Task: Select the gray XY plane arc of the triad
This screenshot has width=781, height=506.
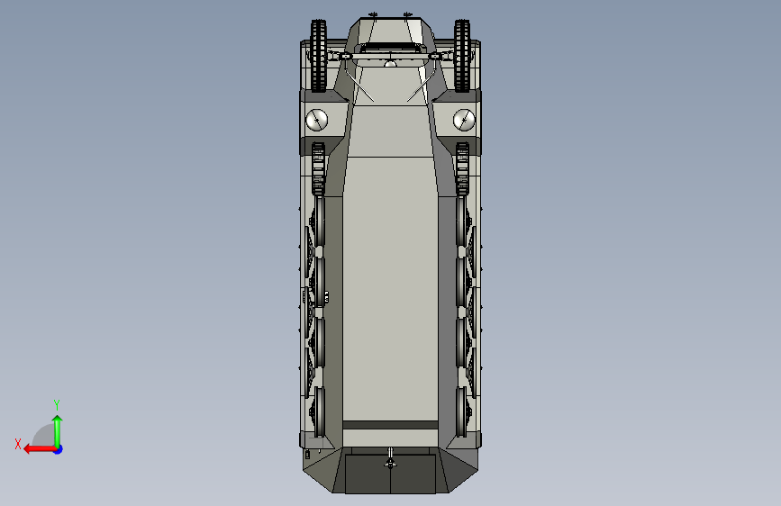Action: [44, 435]
